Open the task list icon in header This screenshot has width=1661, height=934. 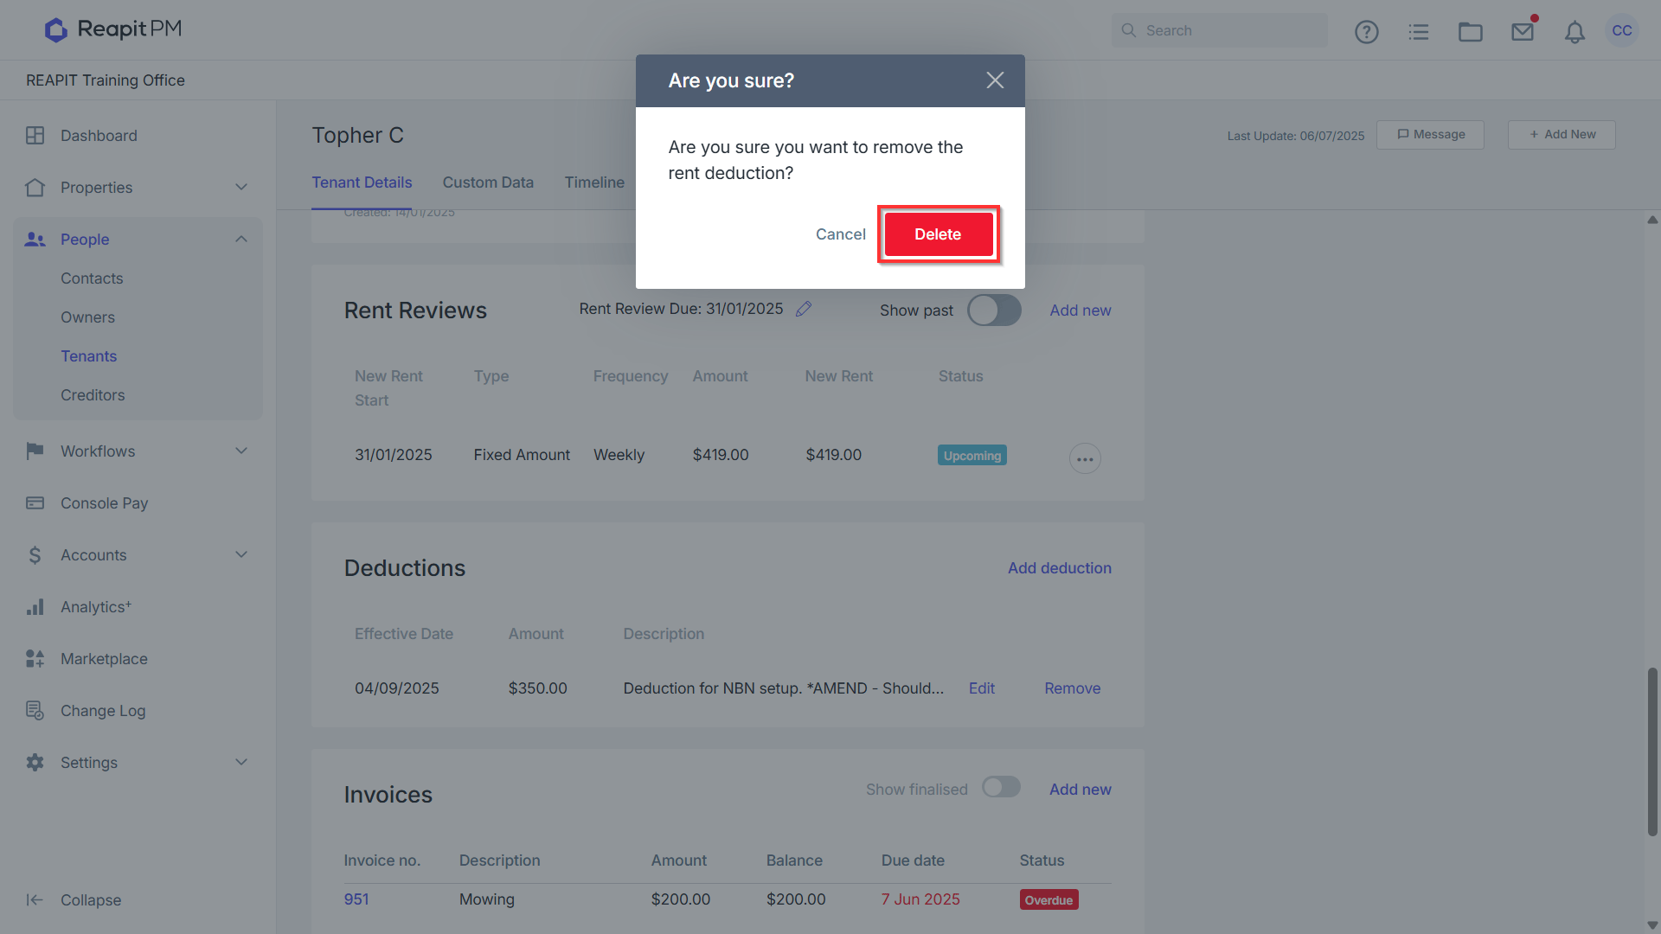tap(1419, 32)
